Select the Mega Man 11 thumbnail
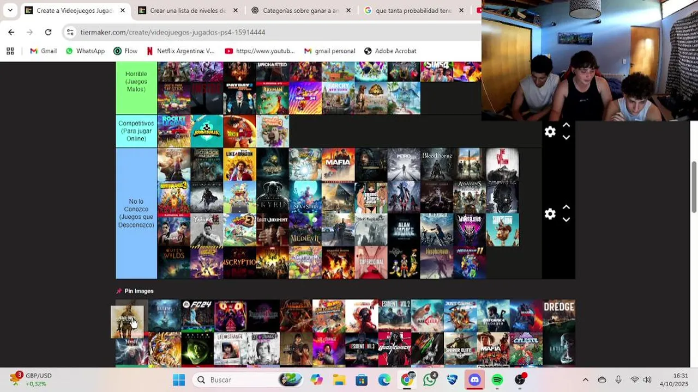The width and height of the screenshot is (698, 392). [470, 262]
